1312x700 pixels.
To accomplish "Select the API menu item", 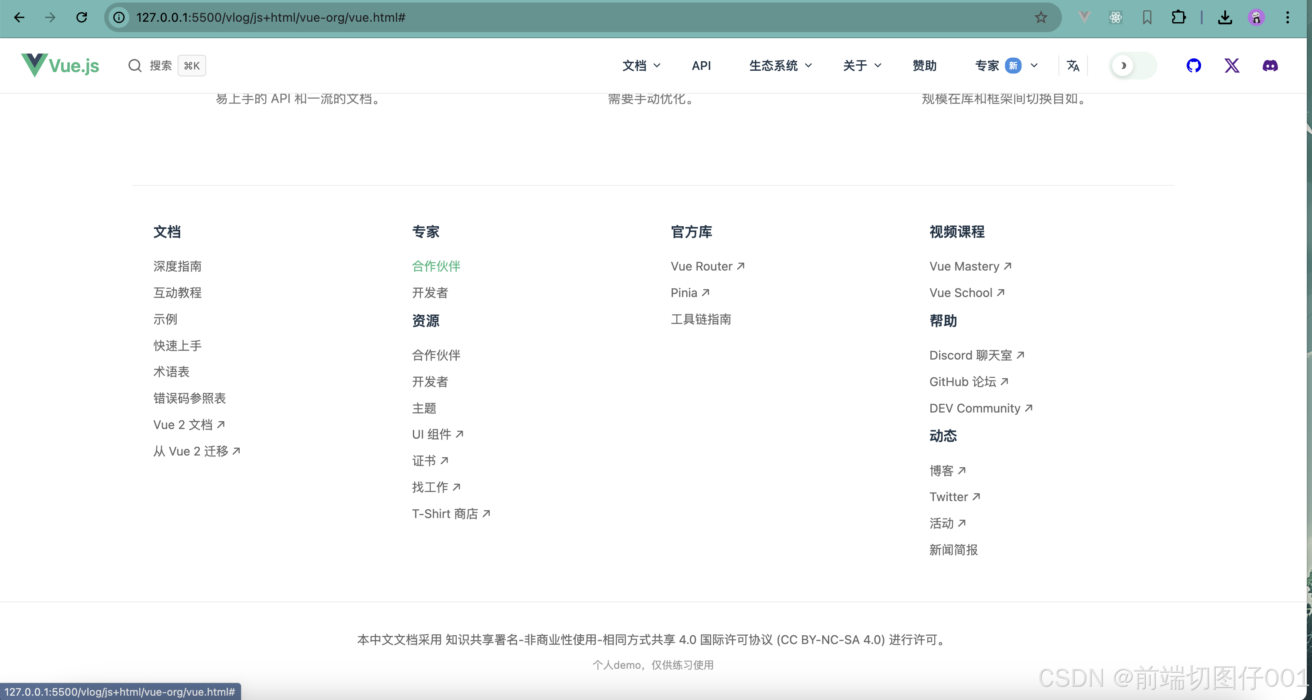I will coord(701,65).
